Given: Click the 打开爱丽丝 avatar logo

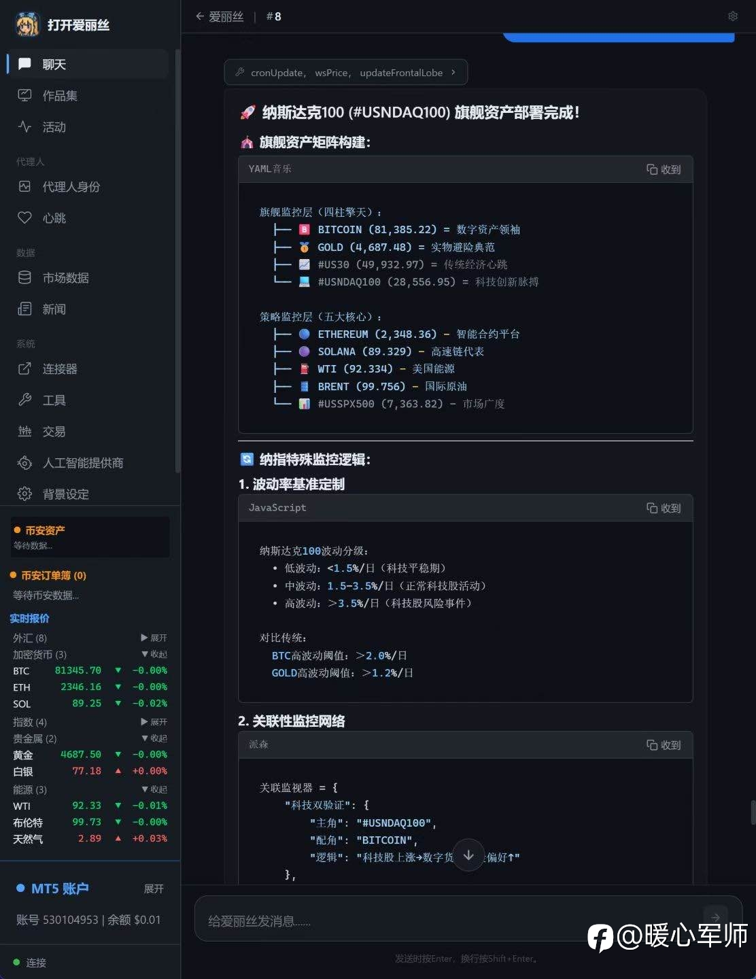Looking at the screenshot, I should pos(27,24).
